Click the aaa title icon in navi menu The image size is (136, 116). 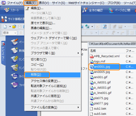(x=15, y=76)
